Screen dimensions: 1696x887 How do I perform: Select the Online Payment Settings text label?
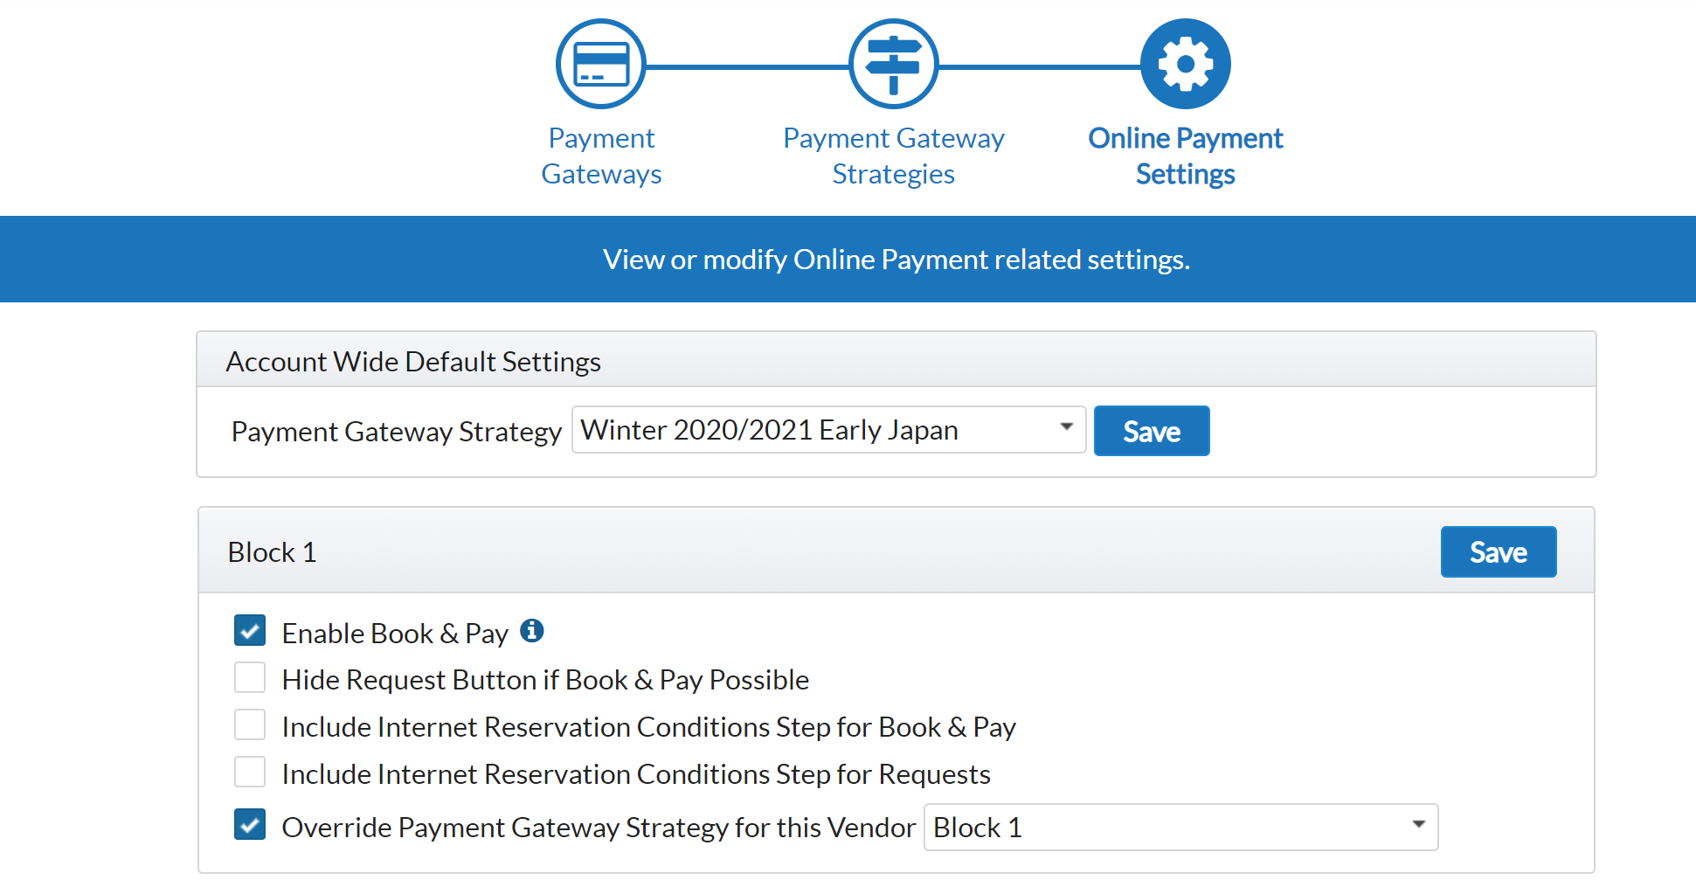click(x=1185, y=156)
